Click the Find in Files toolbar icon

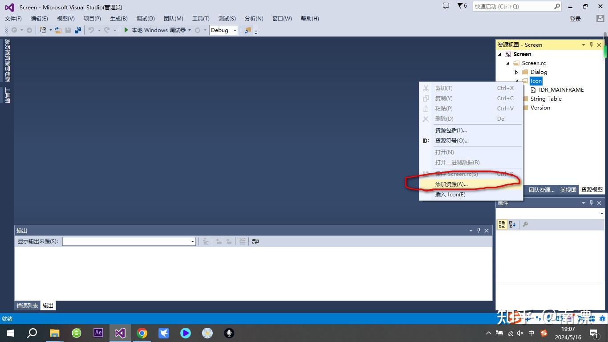[x=248, y=30]
